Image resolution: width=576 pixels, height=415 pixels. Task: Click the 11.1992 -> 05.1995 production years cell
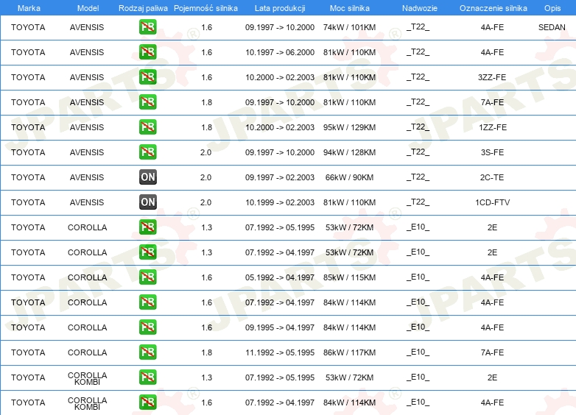tap(280, 352)
